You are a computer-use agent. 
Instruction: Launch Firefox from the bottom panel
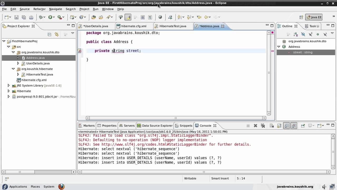coord(61,187)
